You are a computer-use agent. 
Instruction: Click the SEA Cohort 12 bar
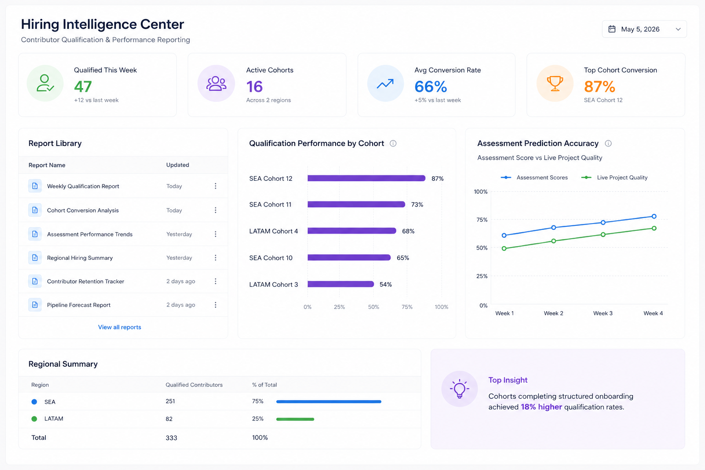[366, 178]
